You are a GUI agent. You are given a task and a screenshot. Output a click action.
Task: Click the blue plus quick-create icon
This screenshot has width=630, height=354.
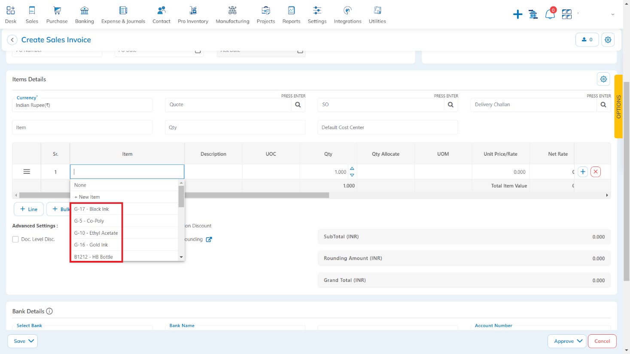tap(518, 15)
